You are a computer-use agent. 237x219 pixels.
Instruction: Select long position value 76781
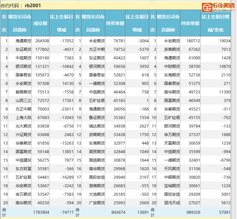(x=119, y=41)
